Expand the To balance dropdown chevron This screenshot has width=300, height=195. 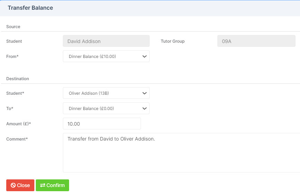coord(144,108)
